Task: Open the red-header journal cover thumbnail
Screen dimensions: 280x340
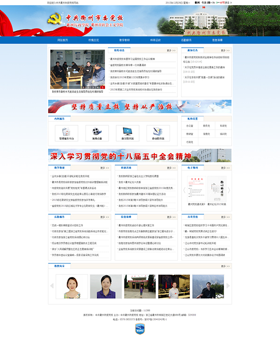Action: pyautogui.click(x=196, y=189)
